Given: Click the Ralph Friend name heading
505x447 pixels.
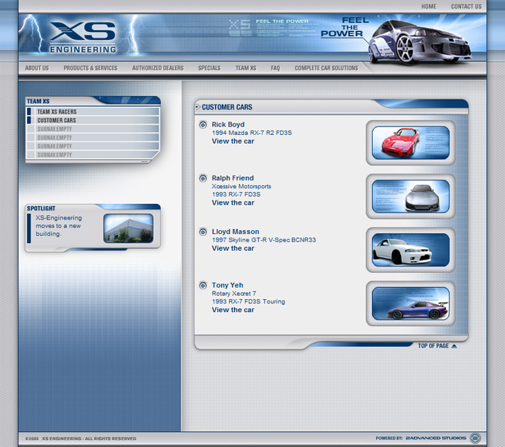Looking at the screenshot, I should (233, 178).
